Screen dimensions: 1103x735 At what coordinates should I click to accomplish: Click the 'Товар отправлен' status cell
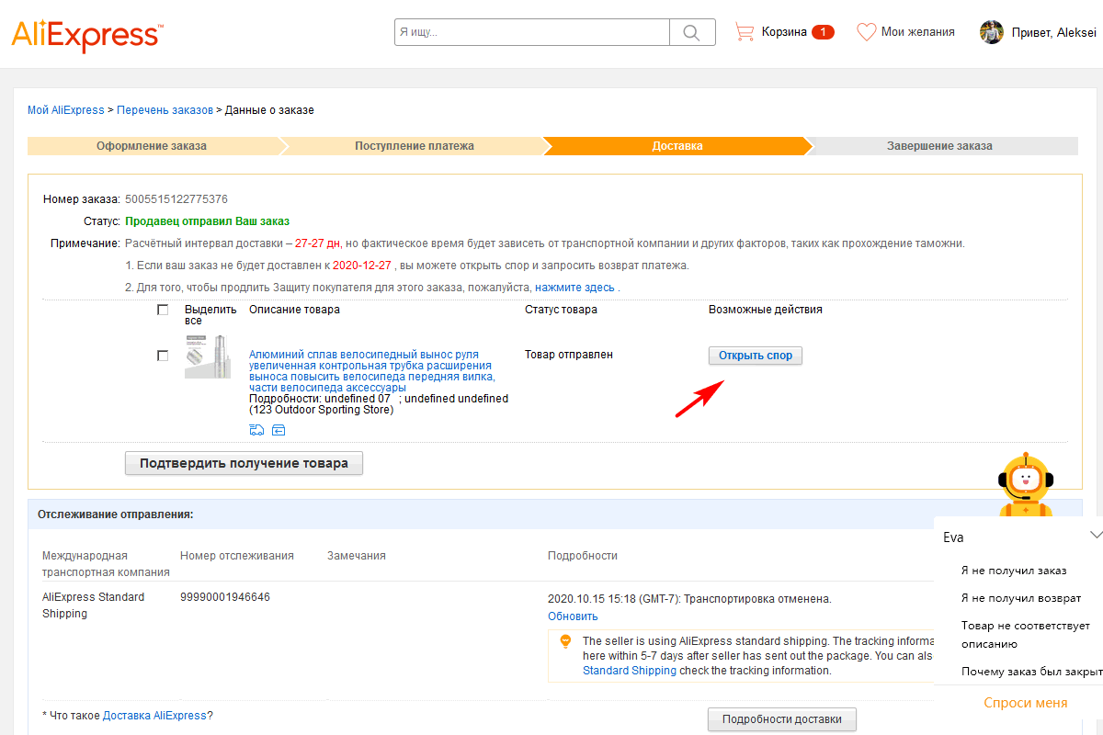[569, 355]
